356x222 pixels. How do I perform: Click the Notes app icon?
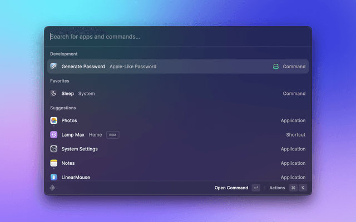click(53, 163)
